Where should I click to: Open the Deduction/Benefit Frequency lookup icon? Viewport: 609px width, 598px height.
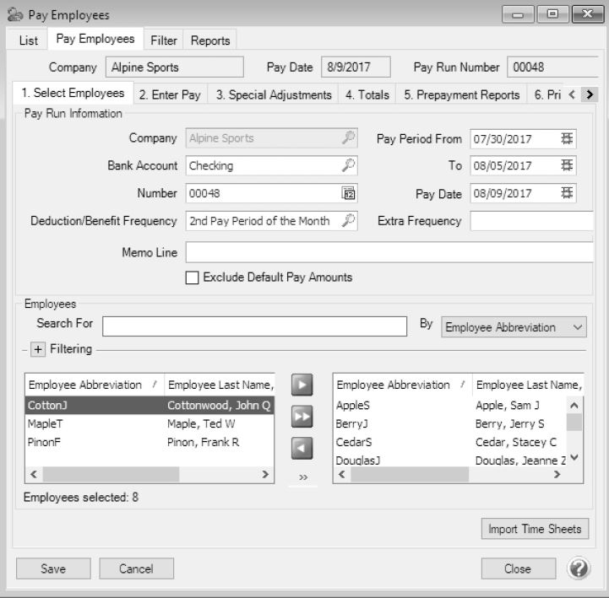[348, 221]
